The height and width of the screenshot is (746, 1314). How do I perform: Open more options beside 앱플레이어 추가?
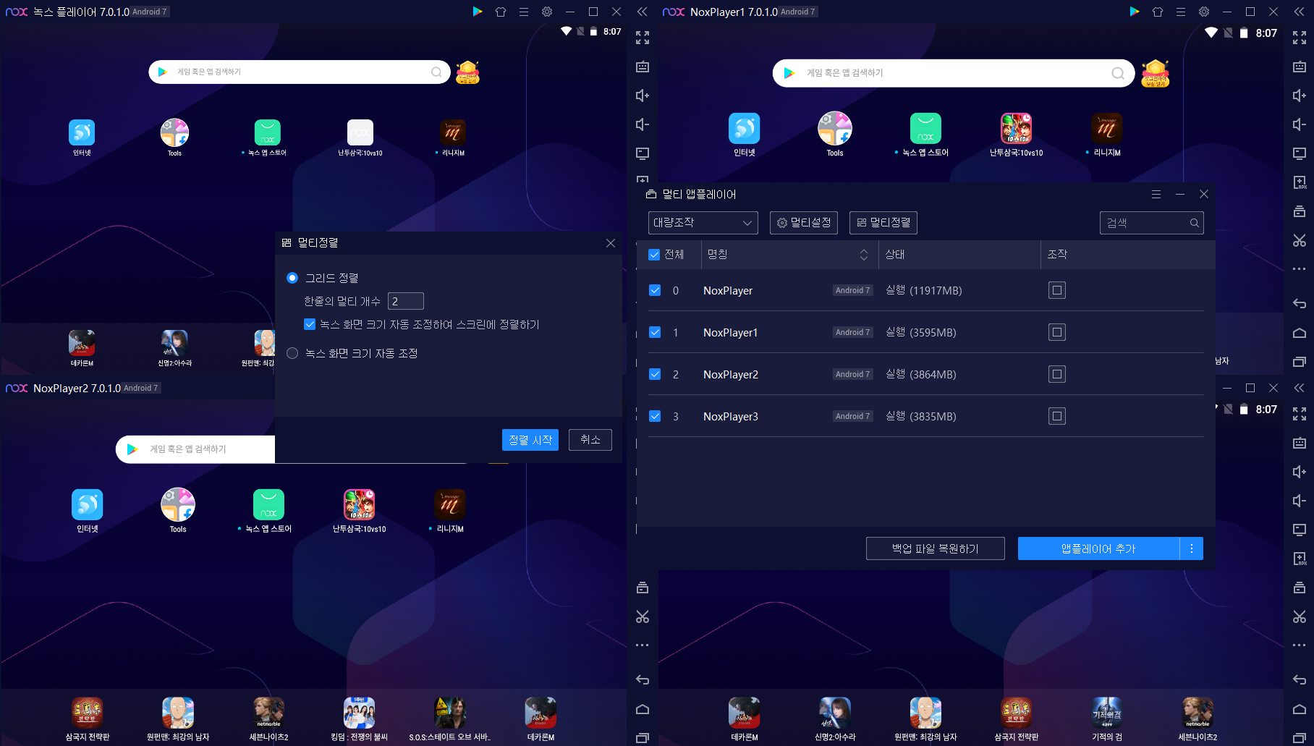pos(1192,548)
